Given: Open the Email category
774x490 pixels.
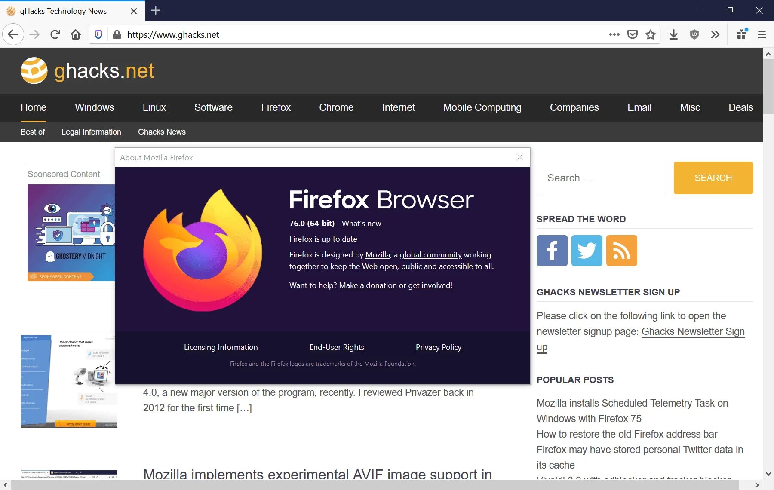Looking at the screenshot, I should (639, 107).
